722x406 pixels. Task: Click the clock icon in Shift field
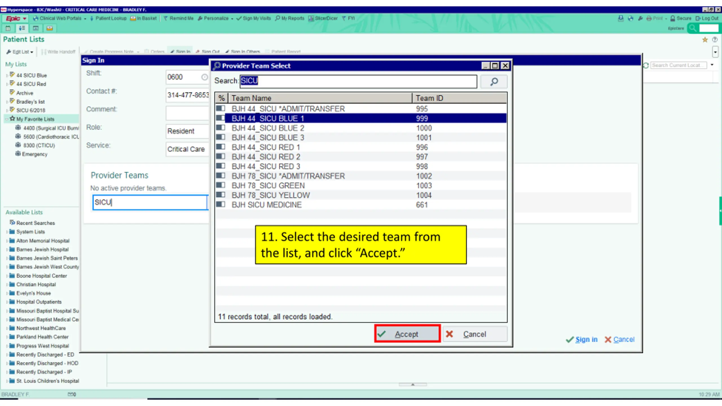coord(204,77)
